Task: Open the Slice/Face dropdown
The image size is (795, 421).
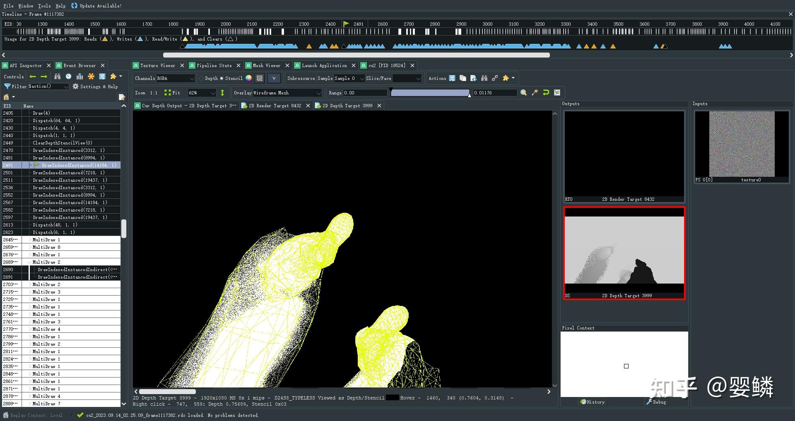Action: (407, 78)
